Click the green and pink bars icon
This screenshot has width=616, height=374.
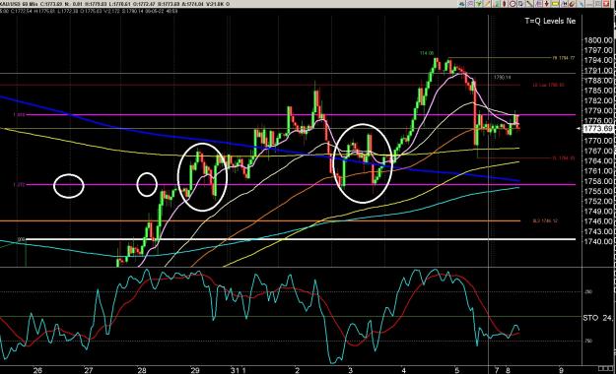click(x=496, y=4)
